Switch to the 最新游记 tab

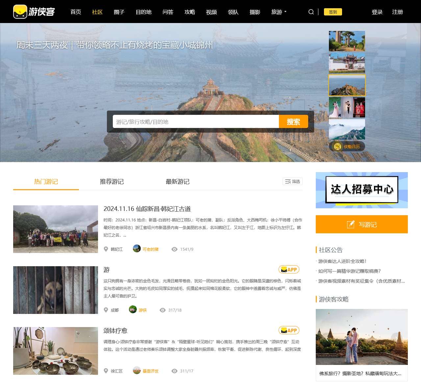178,182
